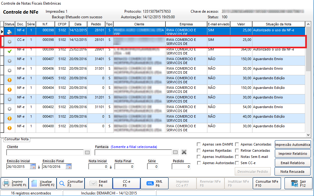
Task: Click 'Autorizado o uso' on NF 000399 row
Action: pyautogui.click(x=274, y=49)
